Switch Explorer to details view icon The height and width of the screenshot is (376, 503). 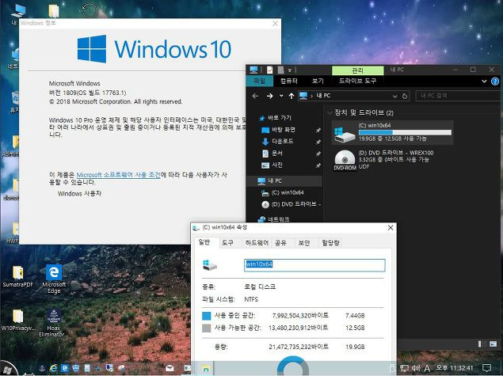click(x=482, y=344)
